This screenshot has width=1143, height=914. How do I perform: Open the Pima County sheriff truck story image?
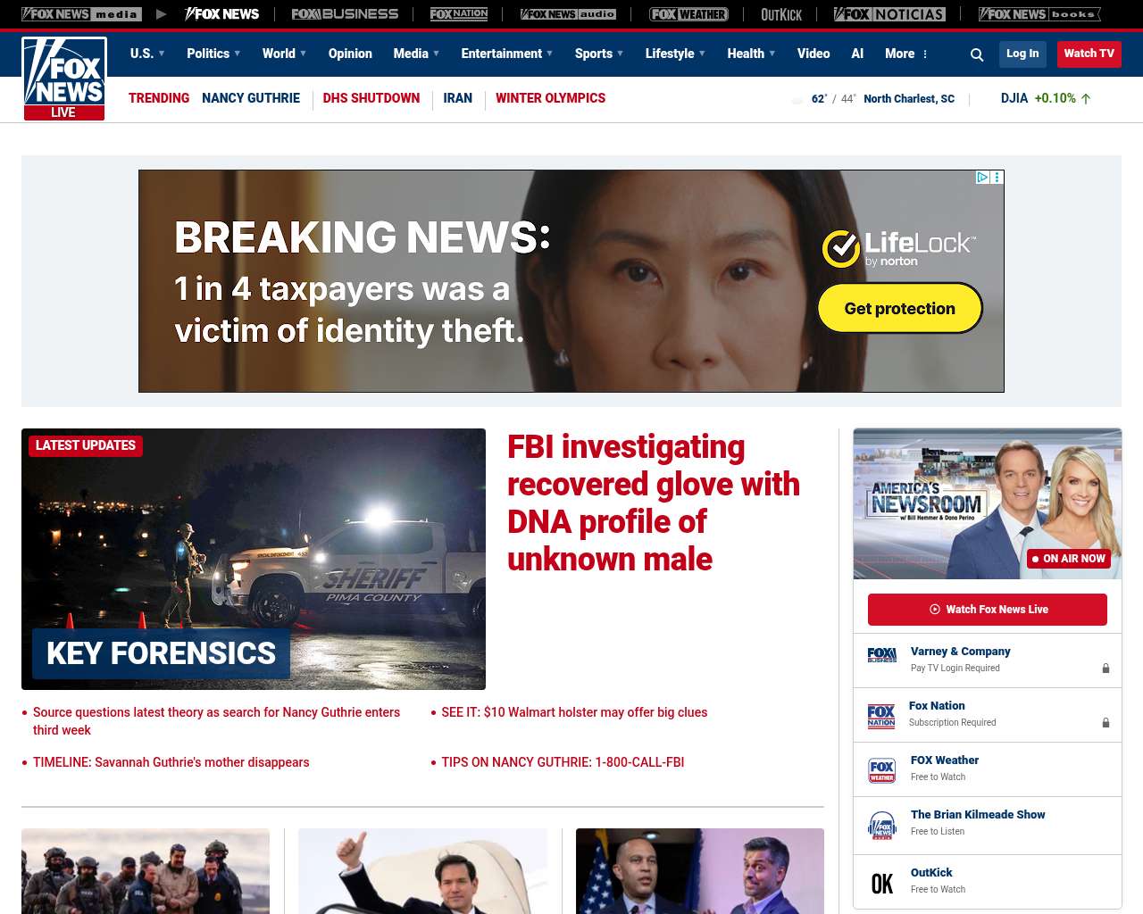click(254, 559)
